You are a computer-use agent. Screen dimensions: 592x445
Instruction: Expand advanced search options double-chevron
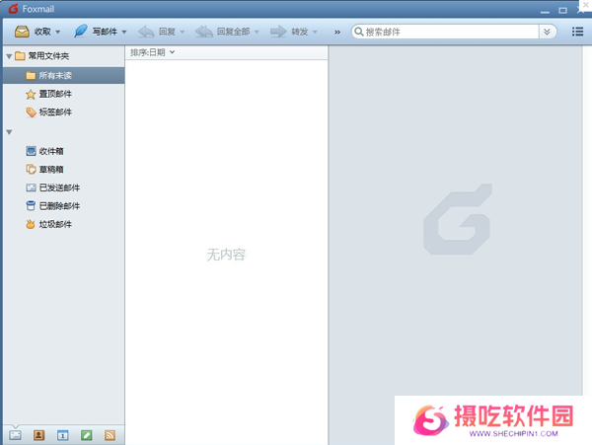[x=547, y=32]
